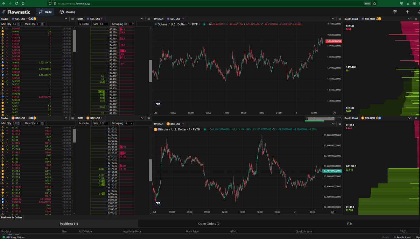This screenshot has height=239, width=420.
Task: Click Bitcoin price label 63,107.09000000
Action: 332,171
